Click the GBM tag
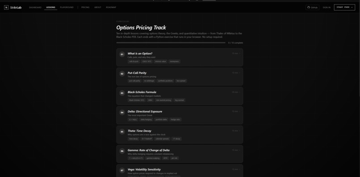 (150, 100)
